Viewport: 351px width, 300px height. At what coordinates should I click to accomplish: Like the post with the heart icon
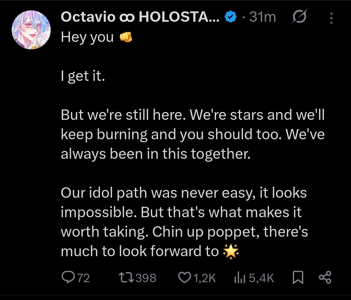click(185, 278)
